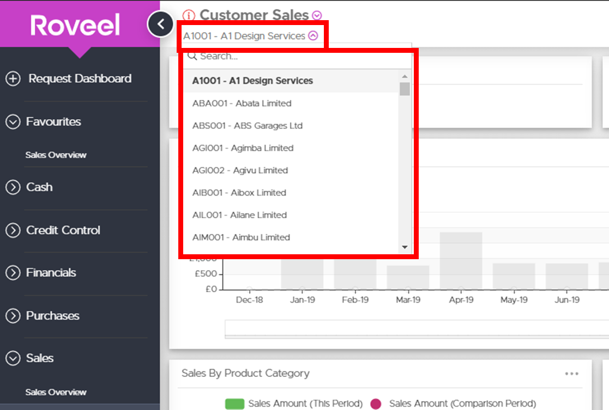This screenshot has width=609, height=410.
Task: Open Request Dashboard
Action: pyautogui.click(x=80, y=78)
